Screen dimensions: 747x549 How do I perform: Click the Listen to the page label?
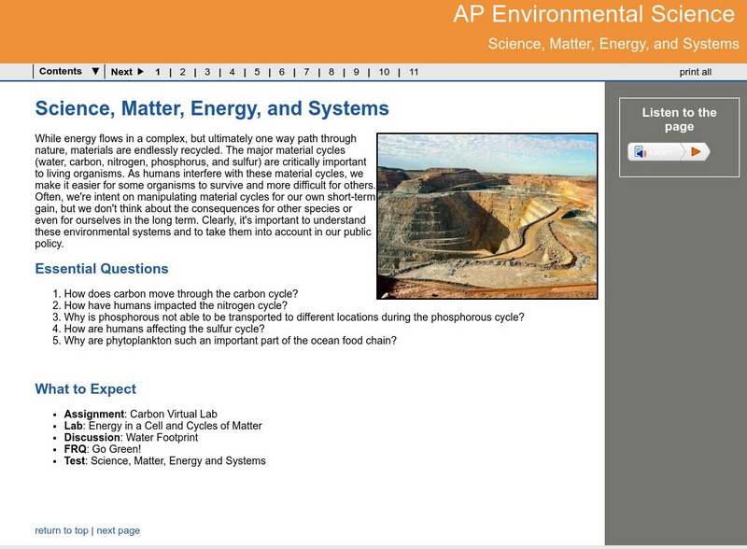[x=680, y=120]
